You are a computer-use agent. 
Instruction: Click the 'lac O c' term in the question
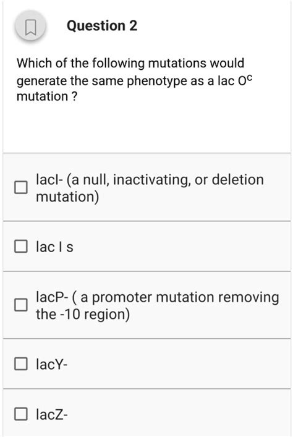click(235, 80)
